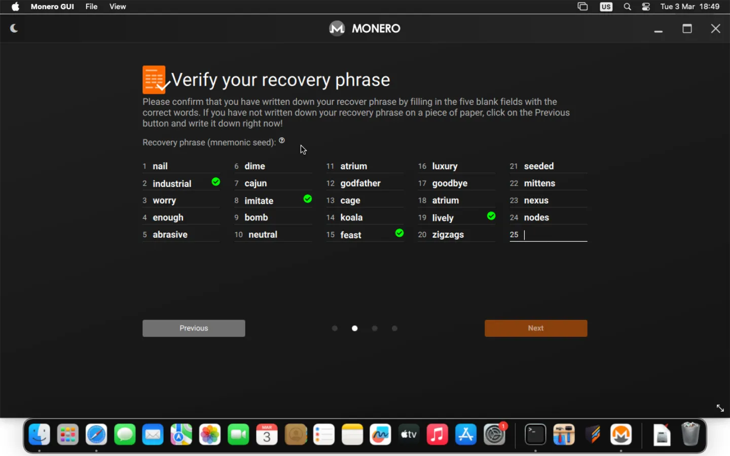Jump to first wizard page dot
This screenshot has height=456, width=730.
(335, 328)
